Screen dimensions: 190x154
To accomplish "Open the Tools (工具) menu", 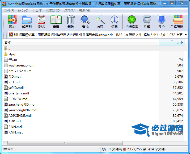I will coord(37,11).
